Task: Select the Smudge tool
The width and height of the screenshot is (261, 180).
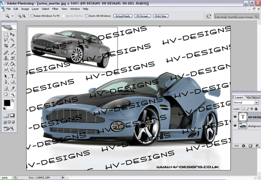Action: pos(6,69)
